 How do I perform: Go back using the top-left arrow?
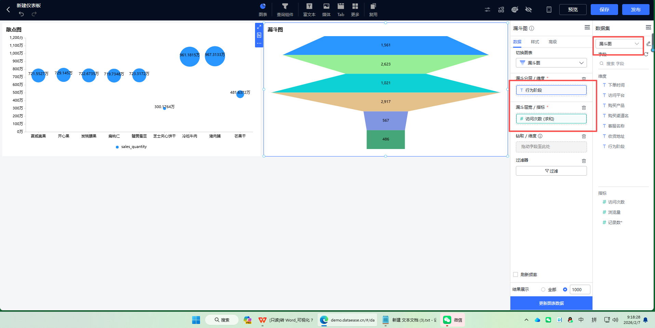8,10
